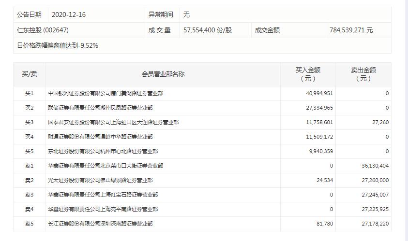The height and width of the screenshot is (241, 408).
Task: Click the 会员营业部名称 column header
Action: point(163,74)
